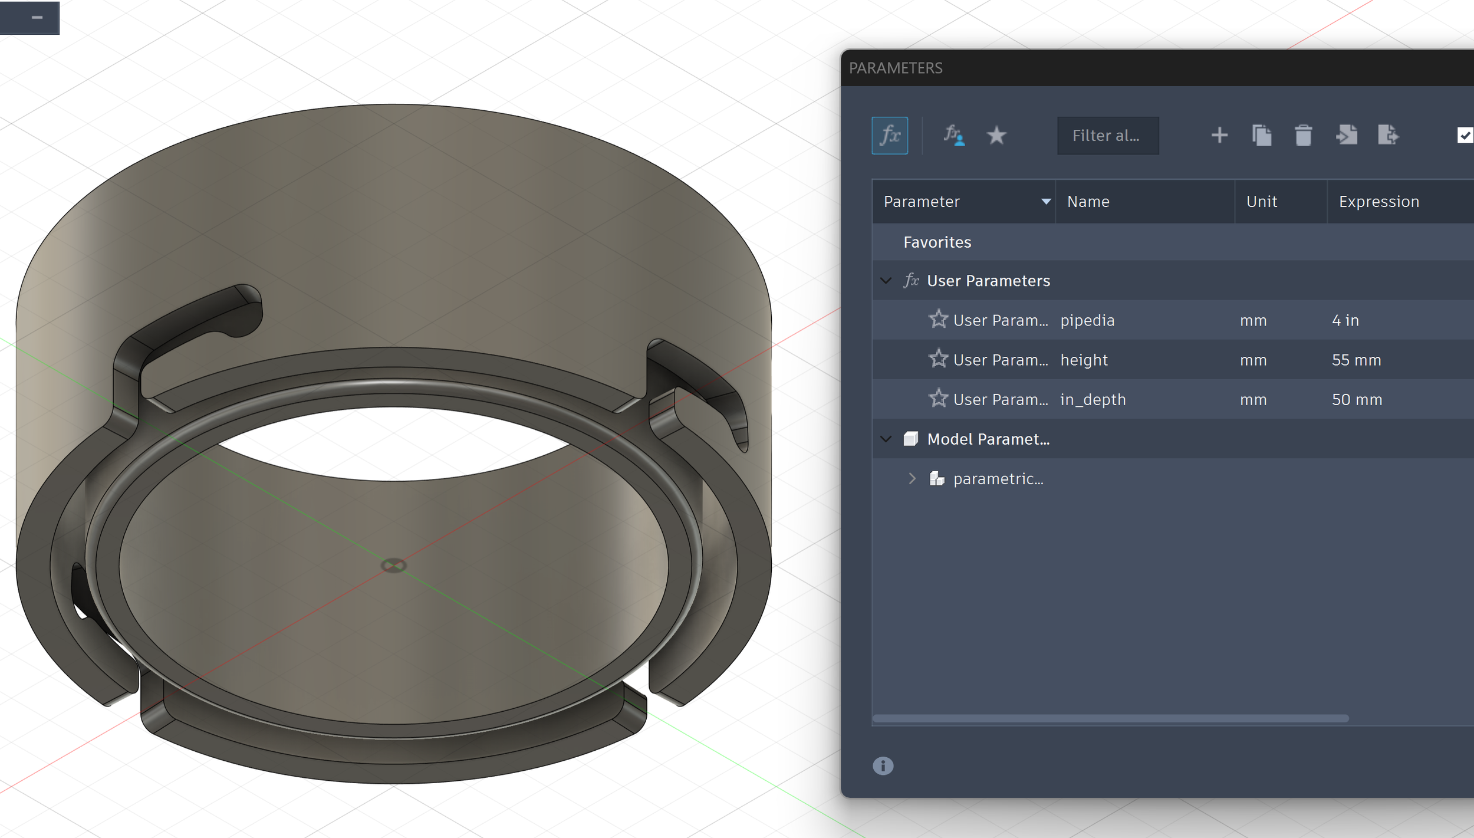Click the horizontal scrollbar in parameters table

(1110, 718)
